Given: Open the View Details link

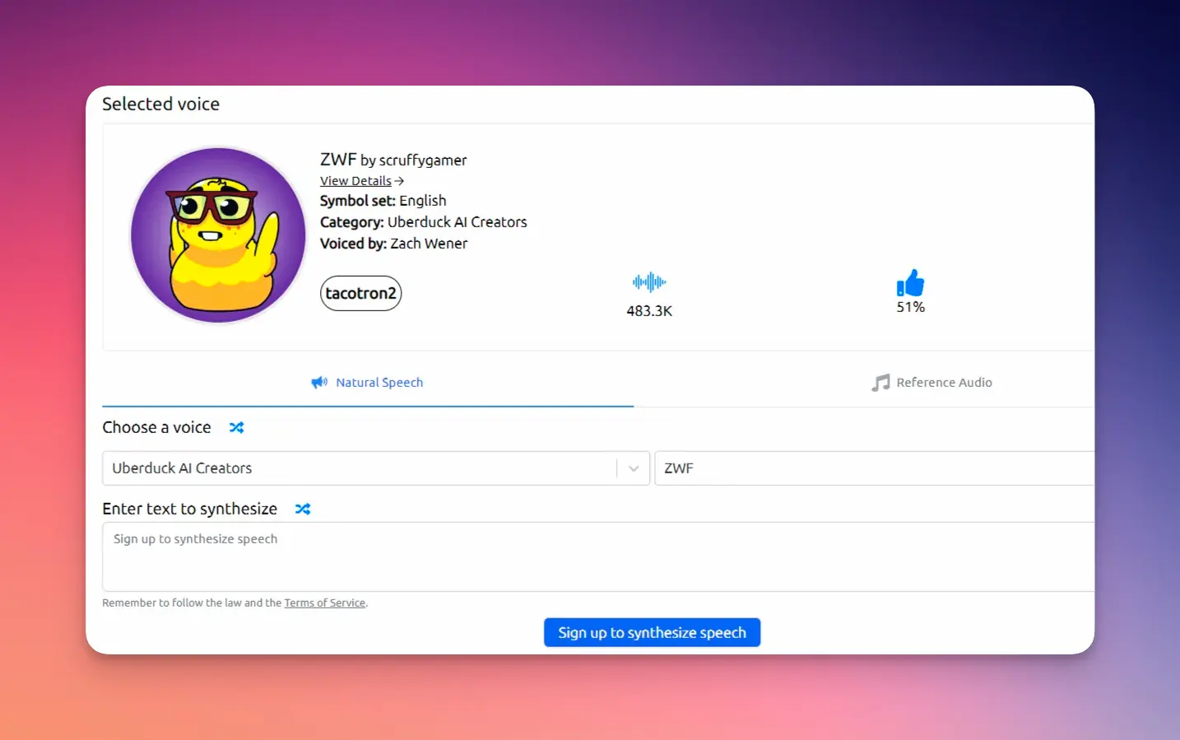Looking at the screenshot, I should 362,181.
